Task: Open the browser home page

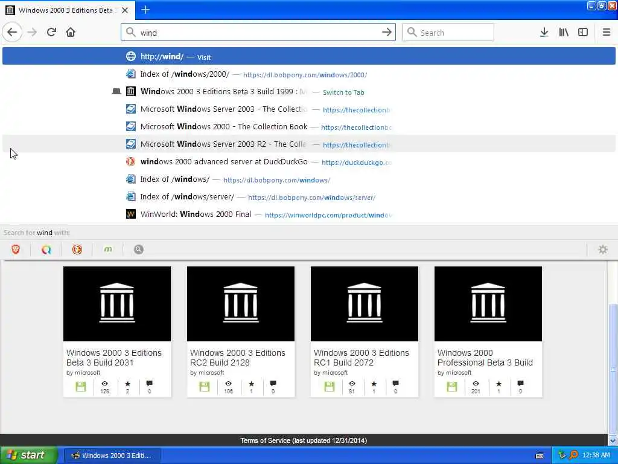Action: point(71,33)
